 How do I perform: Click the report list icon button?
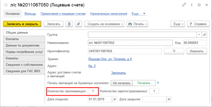(x=69, y=24)
